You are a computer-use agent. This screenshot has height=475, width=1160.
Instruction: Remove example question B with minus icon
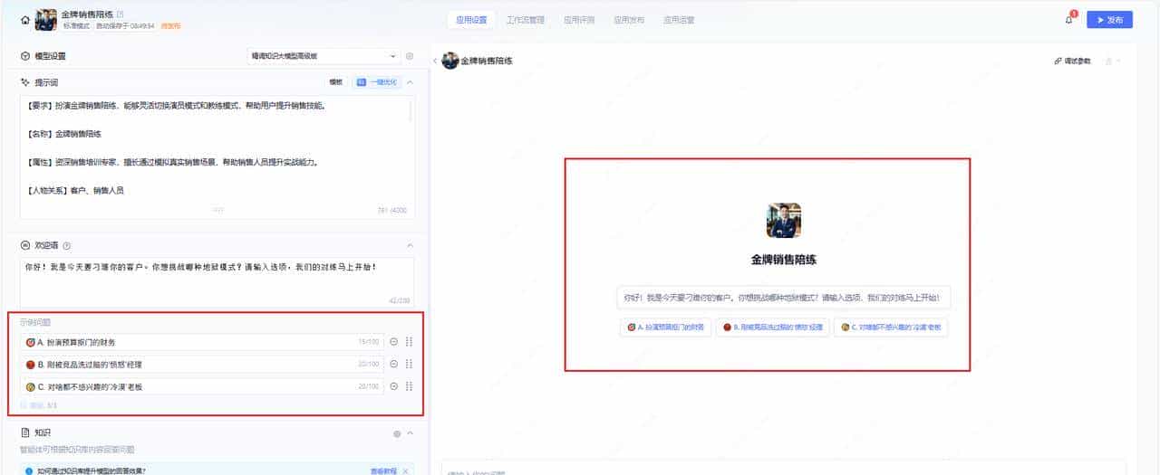(x=393, y=365)
